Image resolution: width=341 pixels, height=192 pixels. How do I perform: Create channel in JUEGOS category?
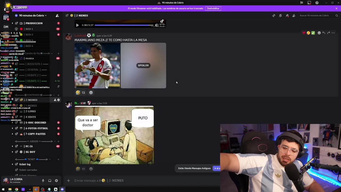[58, 141]
